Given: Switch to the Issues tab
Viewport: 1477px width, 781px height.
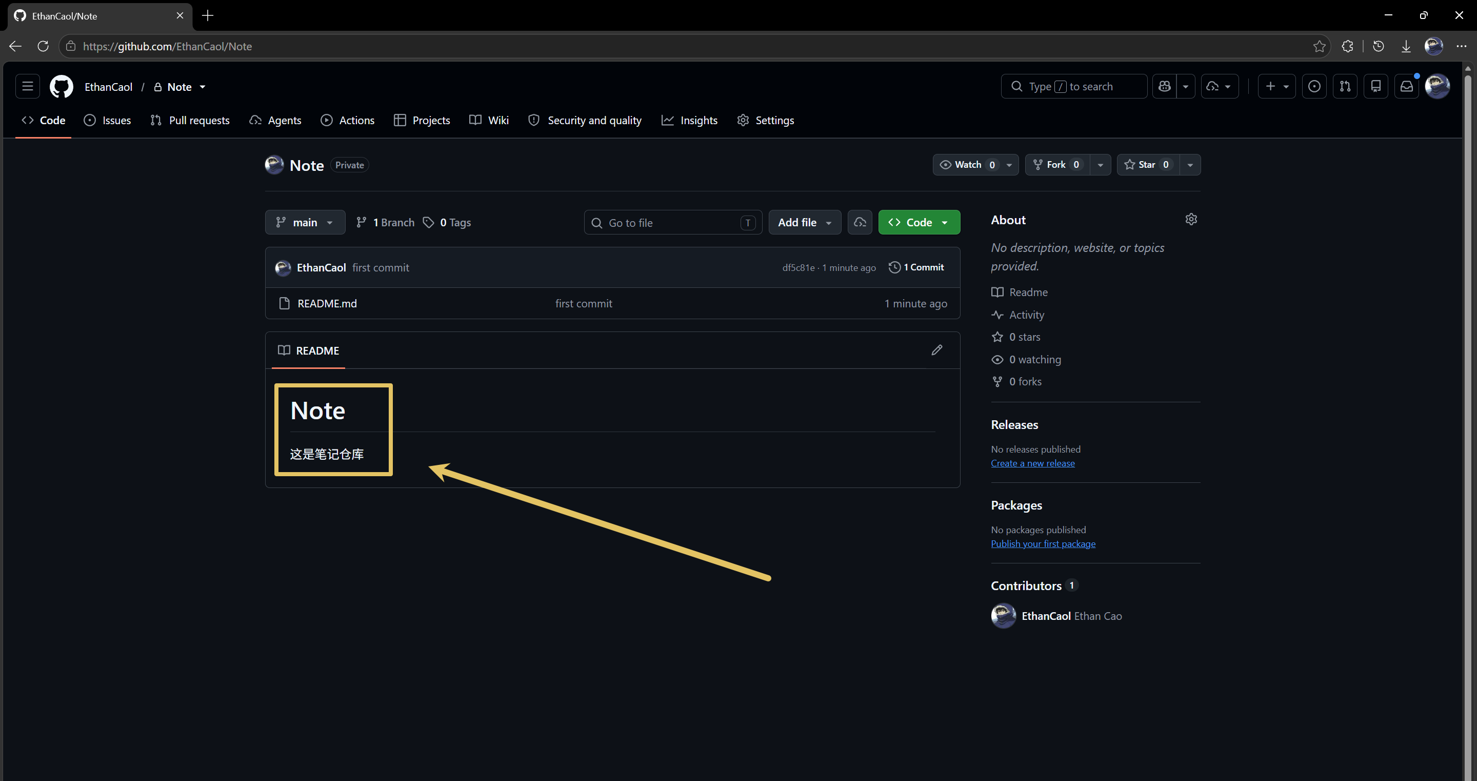Looking at the screenshot, I should pyautogui.click(x=108, y=121).
